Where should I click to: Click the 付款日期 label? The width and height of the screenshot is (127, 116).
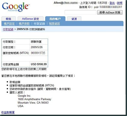pos(9,47)
